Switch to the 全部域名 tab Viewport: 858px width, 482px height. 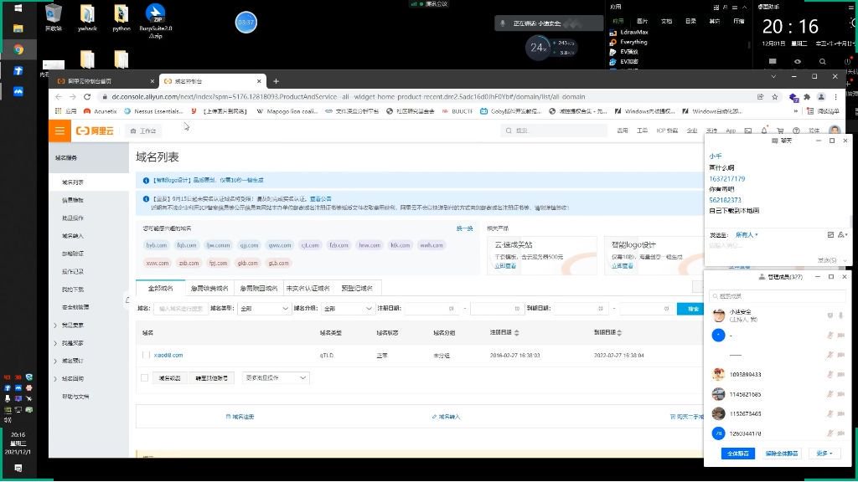pyautogui.click(x=160, y=288)
